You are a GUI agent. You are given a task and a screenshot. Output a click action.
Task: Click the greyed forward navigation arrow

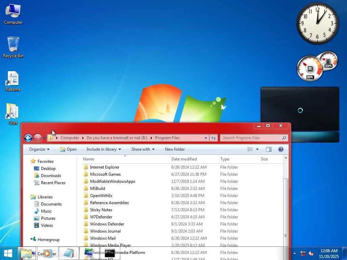[x=38, y=138]
